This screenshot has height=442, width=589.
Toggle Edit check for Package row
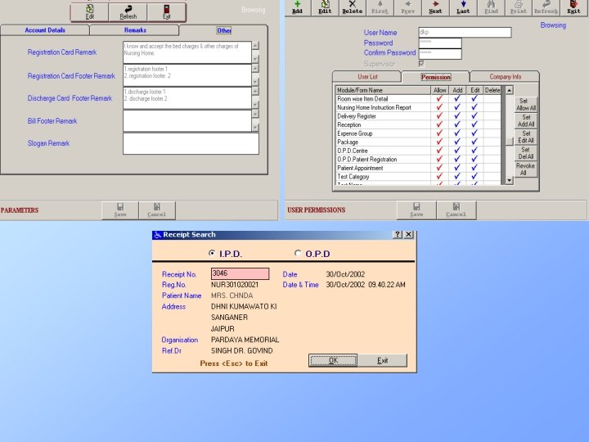pyautogui.click(x=474, y=142)
